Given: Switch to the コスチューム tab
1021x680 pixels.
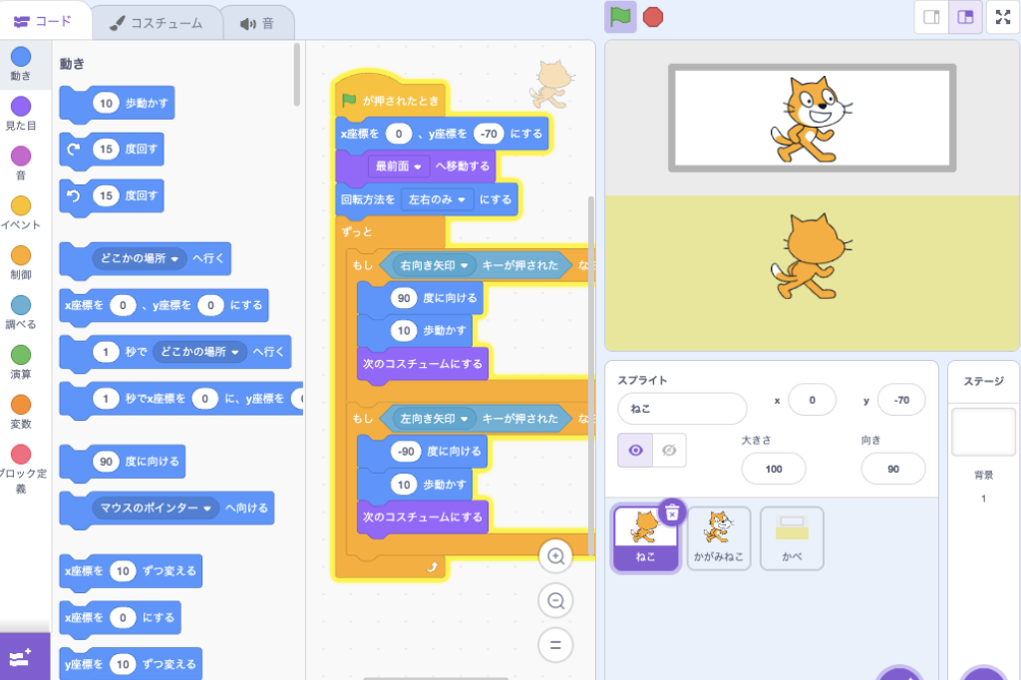Looking at the screenshot, I should tap(155, 22).
